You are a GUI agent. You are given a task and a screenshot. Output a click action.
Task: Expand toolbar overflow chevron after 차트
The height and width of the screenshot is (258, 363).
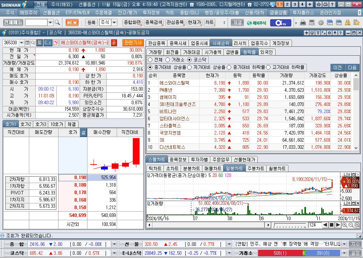coord(224,23)
